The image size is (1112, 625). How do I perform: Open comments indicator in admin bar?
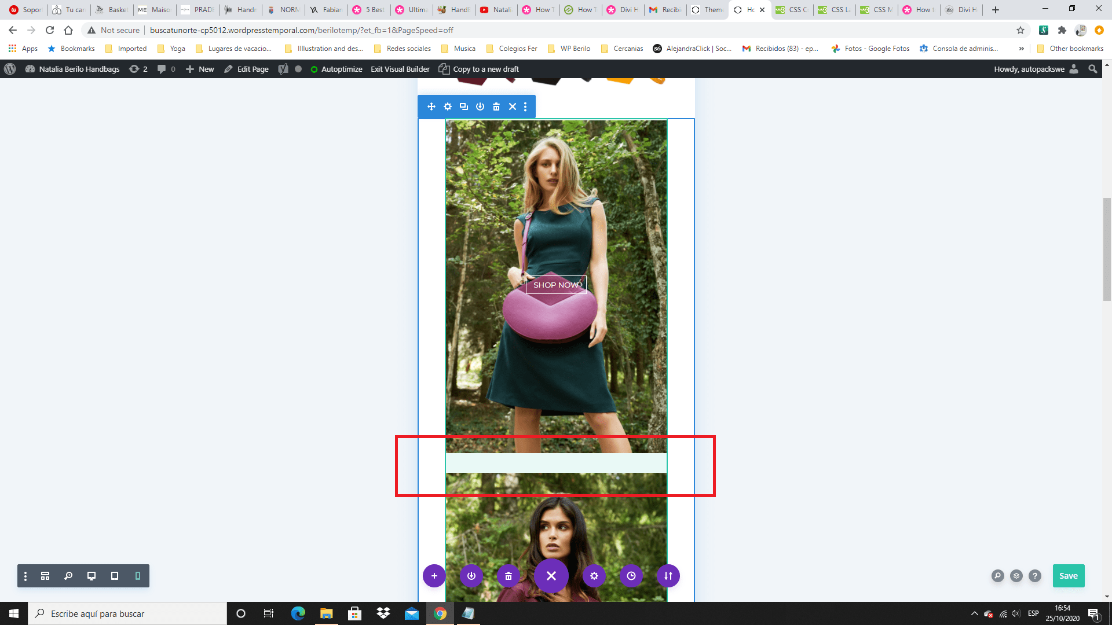166,69
